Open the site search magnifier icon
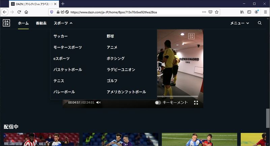 click(260, 23)
